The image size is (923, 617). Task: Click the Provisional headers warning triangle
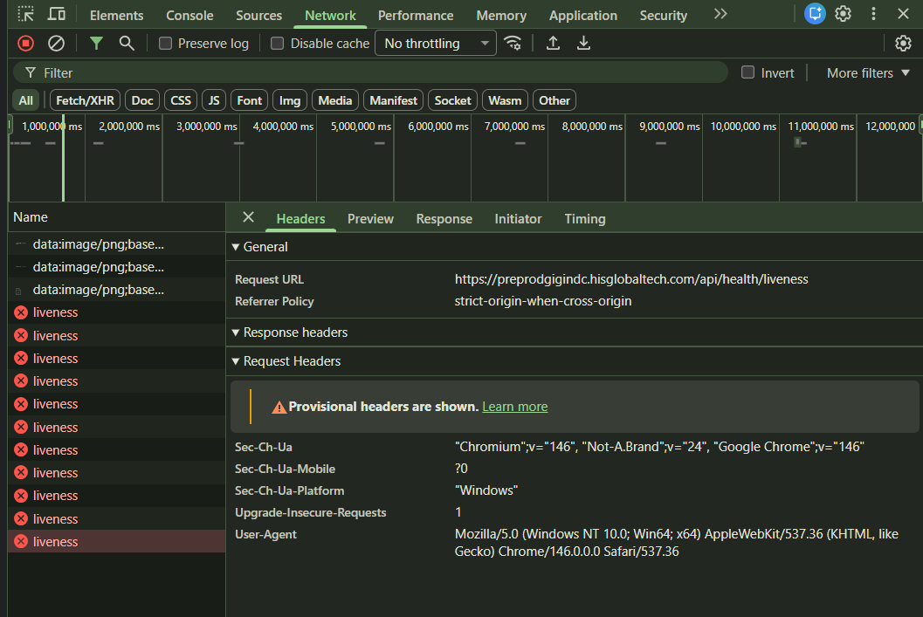(279, 407)
